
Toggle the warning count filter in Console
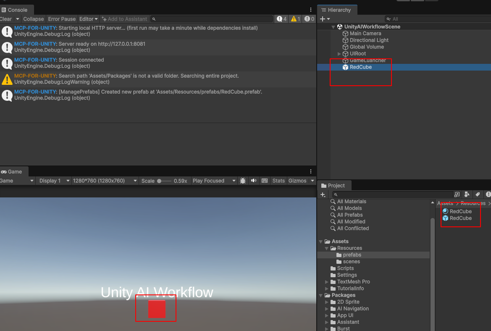295,19
